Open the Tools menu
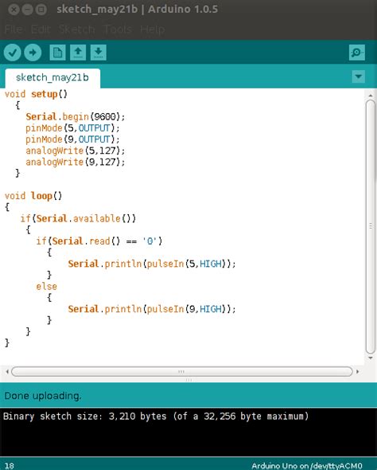 [x=117, y=29]
